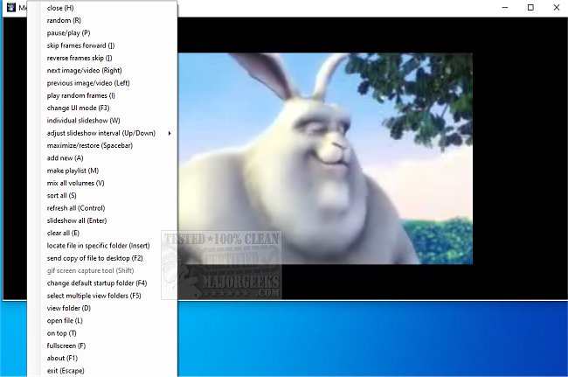
Task: Toggle 'on top (T)' option
Action: point(61,333)
